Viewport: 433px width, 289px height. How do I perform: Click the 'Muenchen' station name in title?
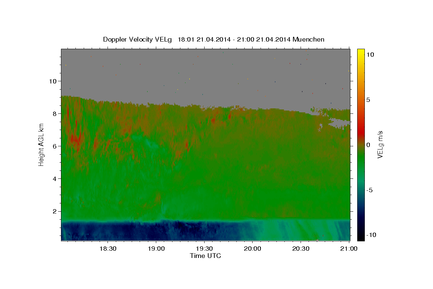[309, 39]
